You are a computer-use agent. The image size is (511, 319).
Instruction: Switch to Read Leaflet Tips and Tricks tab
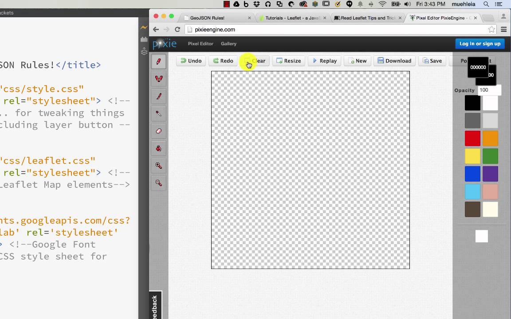tap(368, 18)
